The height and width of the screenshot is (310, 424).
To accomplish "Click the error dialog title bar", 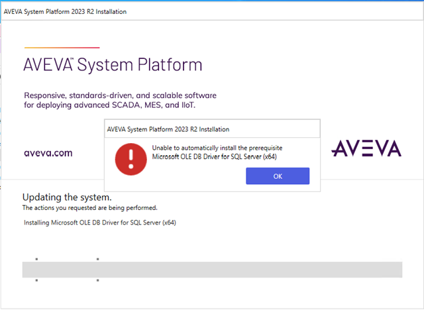I will (212, 129).
